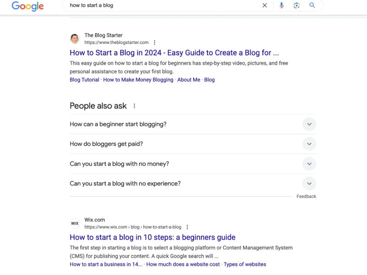The width and height of the screenshot is (367, 275).
Task: Open options menu for The Blog Starter result
Action: 155,43
